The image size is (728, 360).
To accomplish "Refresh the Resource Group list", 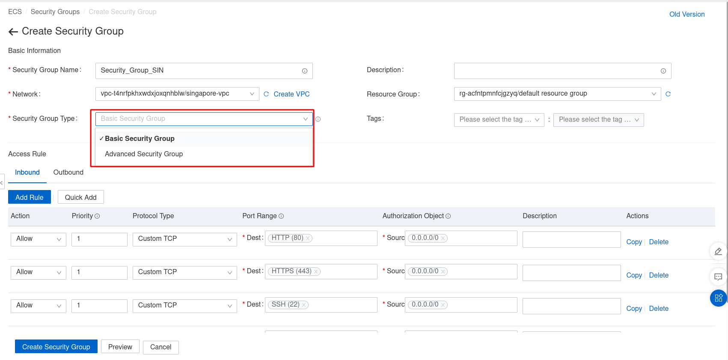I will tap(668, 94).
